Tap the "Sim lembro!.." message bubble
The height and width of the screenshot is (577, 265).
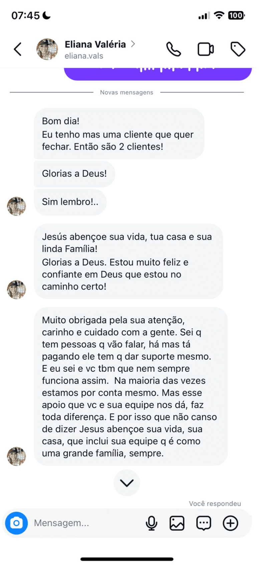(x=70, y=202)
